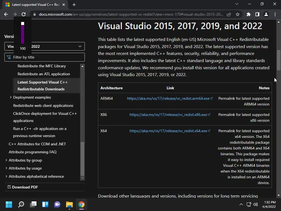The width and height of the screenshot is (281, 211).
Task: Open C++ Attributes for COM and .NET
Action: pyautogui.click(x=37, y=144)
